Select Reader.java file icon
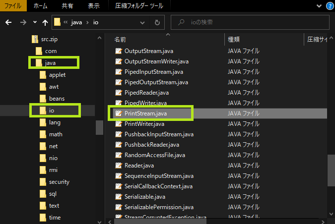Image resolution: width=335 pixels, height=224 pixels. (x=119, y=166)
